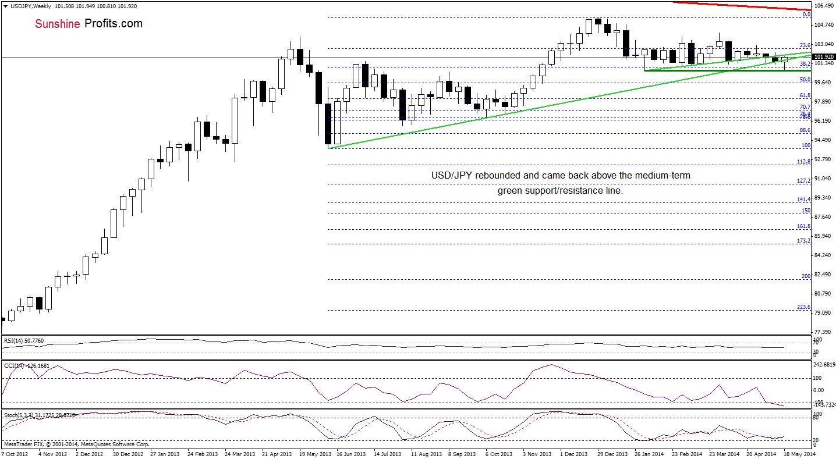Click the current price tag 101.920

pyautogui.click(x=824, y=57)
